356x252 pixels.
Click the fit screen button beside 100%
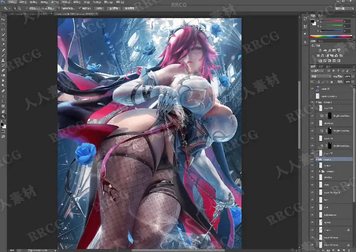click(x=114, y=8)
